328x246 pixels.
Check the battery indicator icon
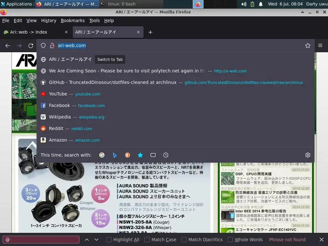pos(252,4)
